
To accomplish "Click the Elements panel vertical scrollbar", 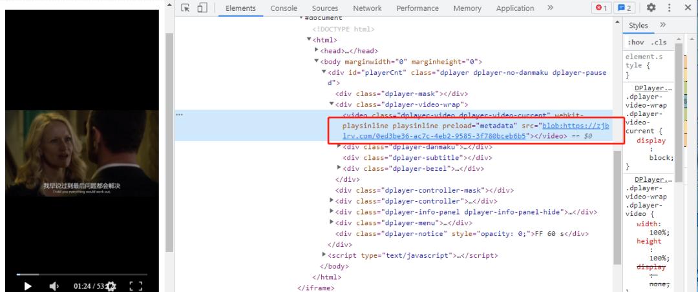I will [x=617, y=206].
